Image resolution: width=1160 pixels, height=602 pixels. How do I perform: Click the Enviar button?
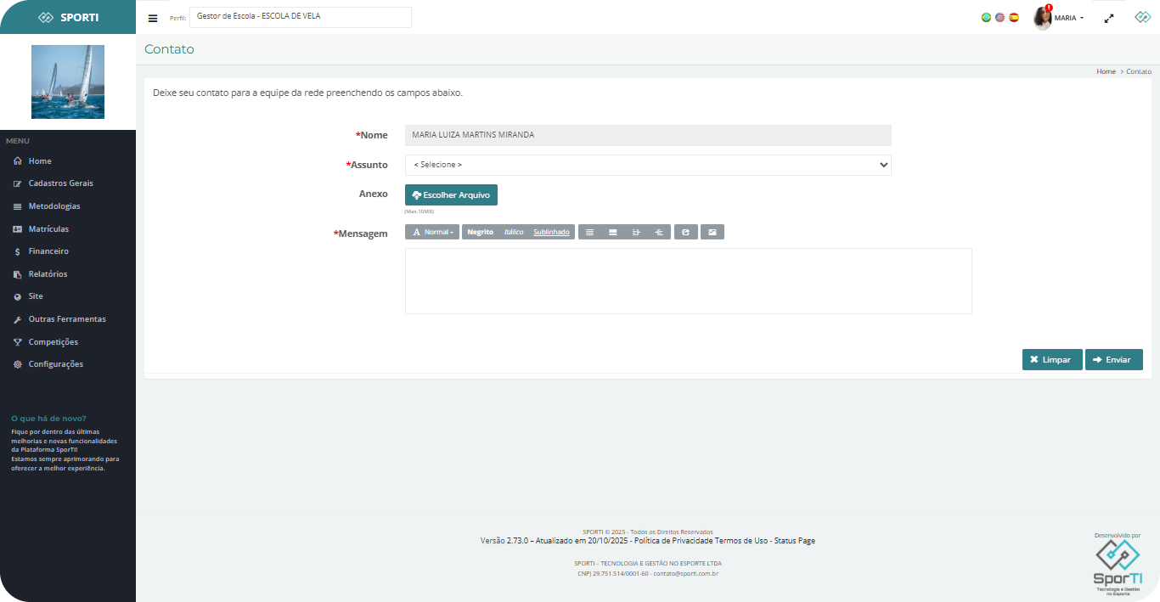(x=1113, y=360)
